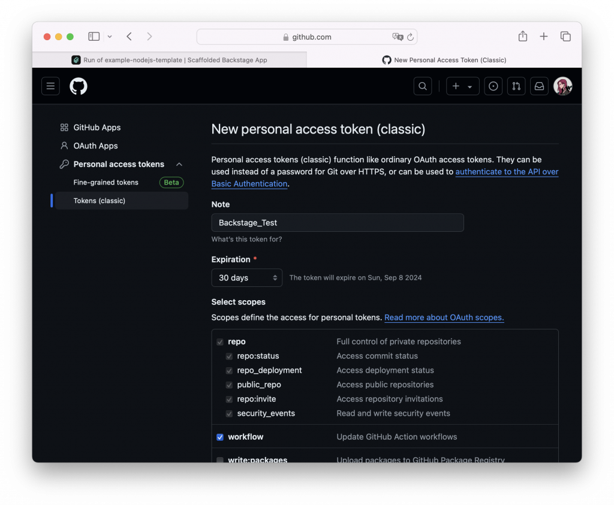Open the 30 days Expiration dropdown
This screenshot has width=614, height=505.
tap(246, 278)
